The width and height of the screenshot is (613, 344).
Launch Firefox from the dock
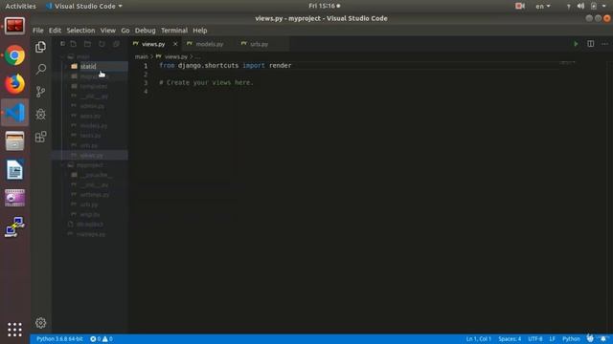(x=15, y=84)
